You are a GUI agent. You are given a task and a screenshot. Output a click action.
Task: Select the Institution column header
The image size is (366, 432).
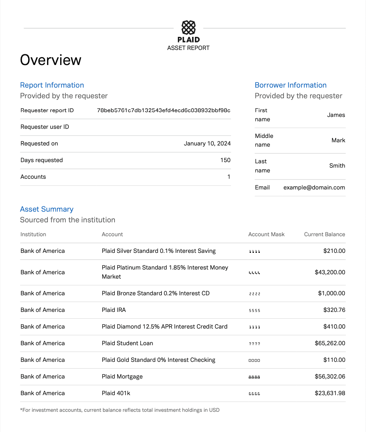point(33,234)
